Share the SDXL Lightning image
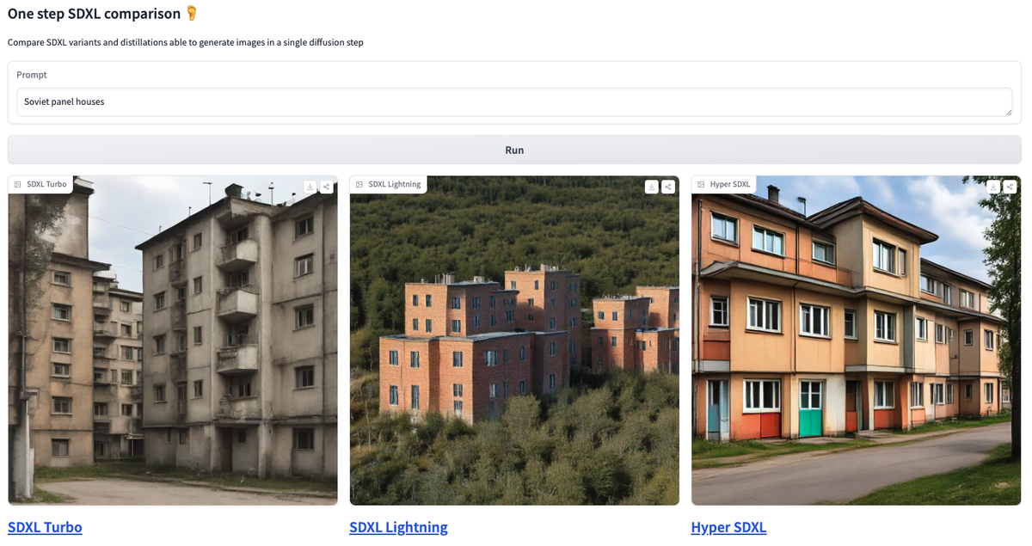The height and width of the screenshot is (546, 1032). pos(668,187)
